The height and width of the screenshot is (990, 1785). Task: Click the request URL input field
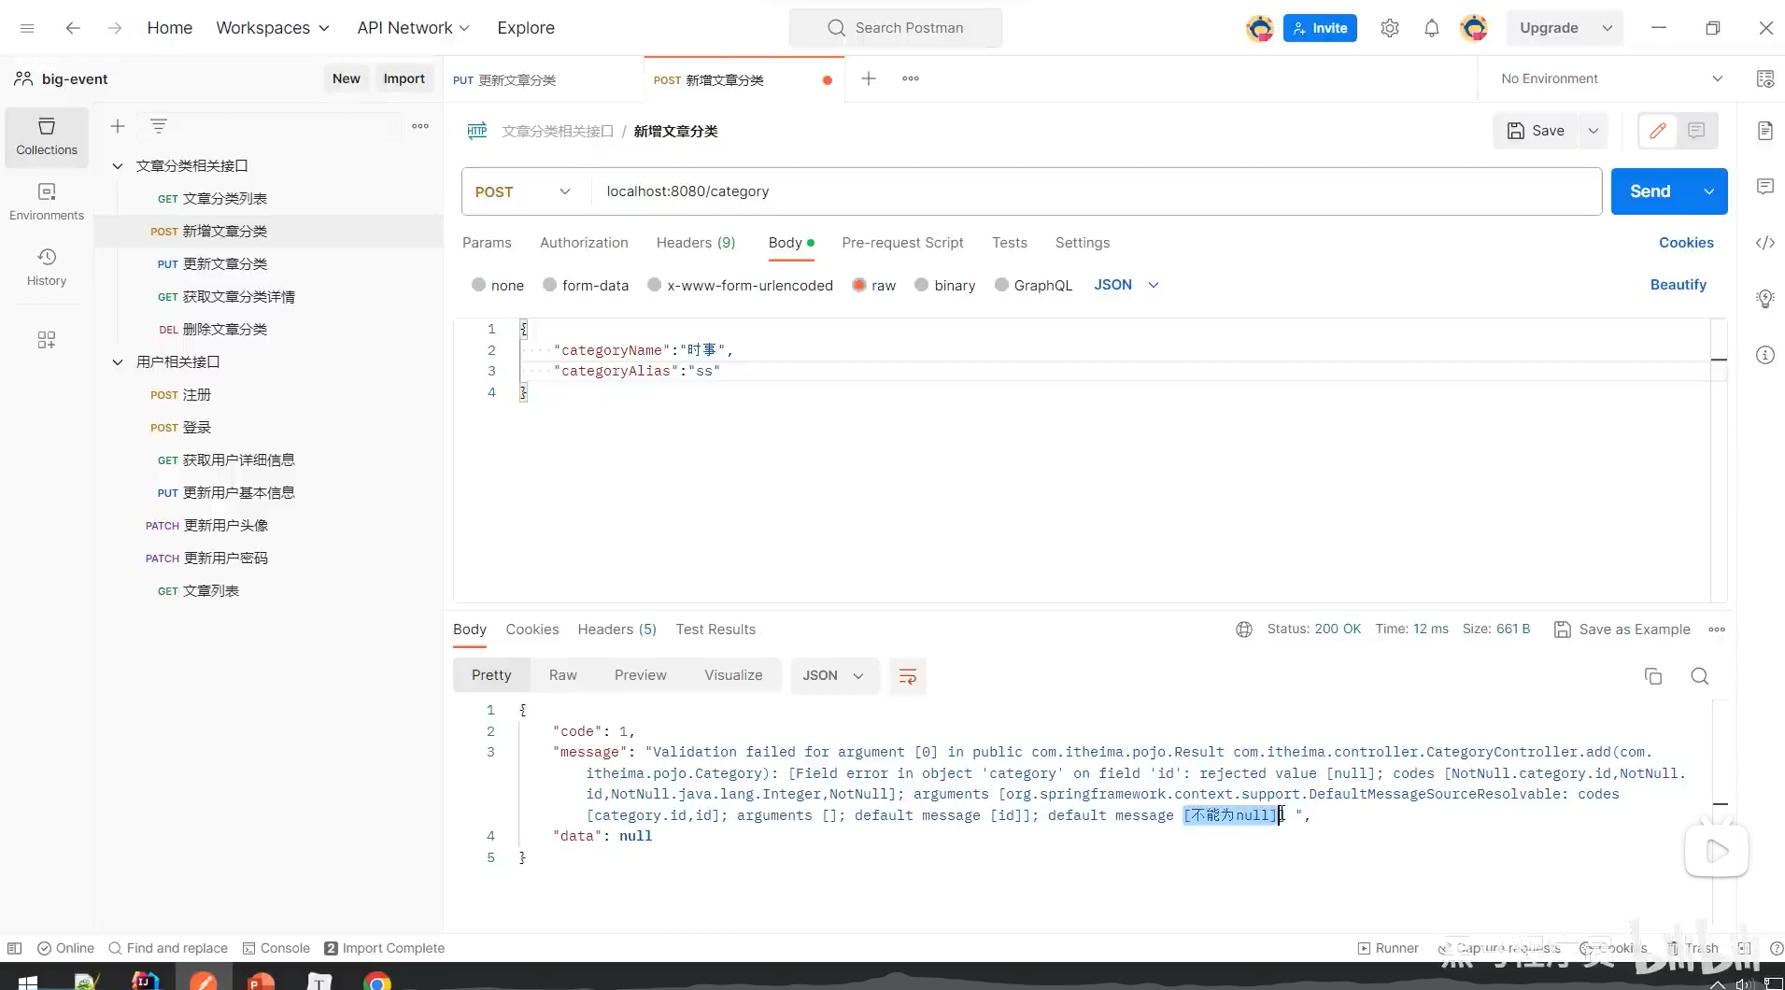[x=934, y=191]
